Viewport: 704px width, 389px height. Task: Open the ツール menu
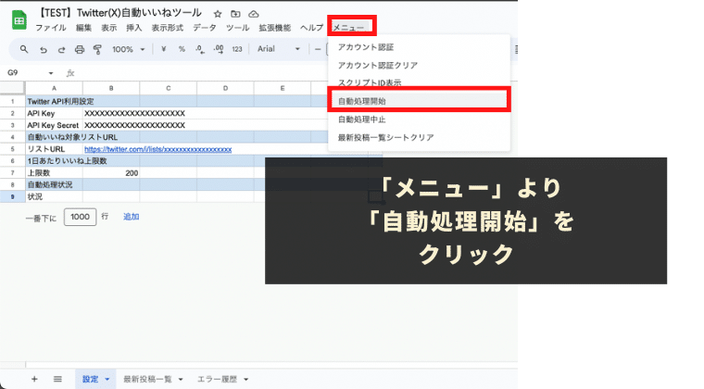[x=237, y=28]
